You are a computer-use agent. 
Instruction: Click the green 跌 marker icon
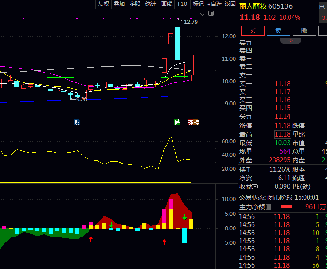pyautogui.click(x=178, y=123)
